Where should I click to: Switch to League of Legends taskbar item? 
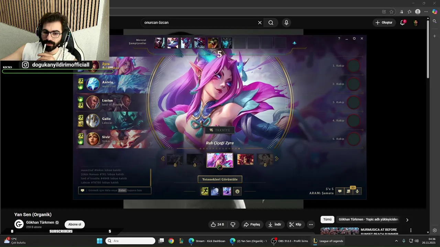[x=328, y=241]
